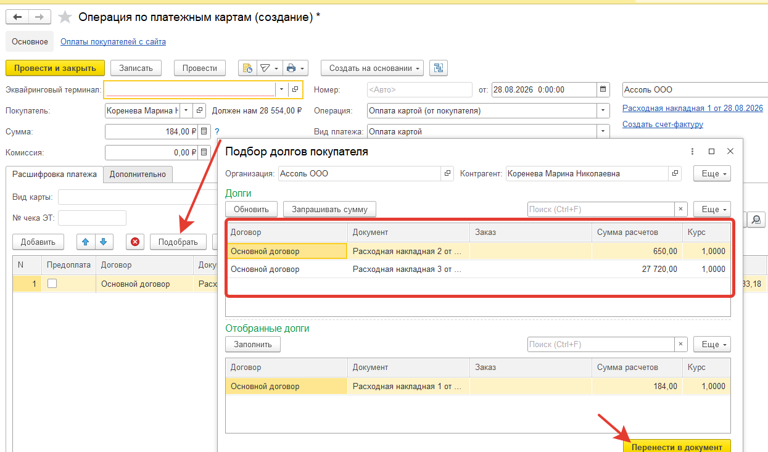Open the envelope send menu icon
The height and width of the screenshot is (452, 768).
pos(268,68)
